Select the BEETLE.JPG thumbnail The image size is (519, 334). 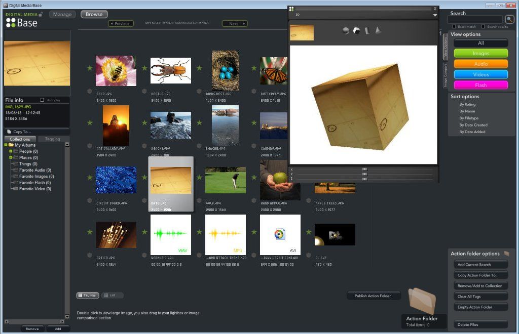pos(170,70)
